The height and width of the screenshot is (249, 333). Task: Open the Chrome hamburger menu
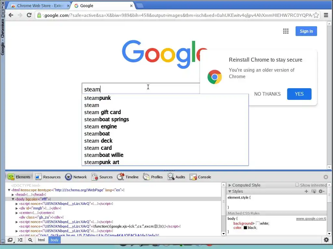point(326,15)
